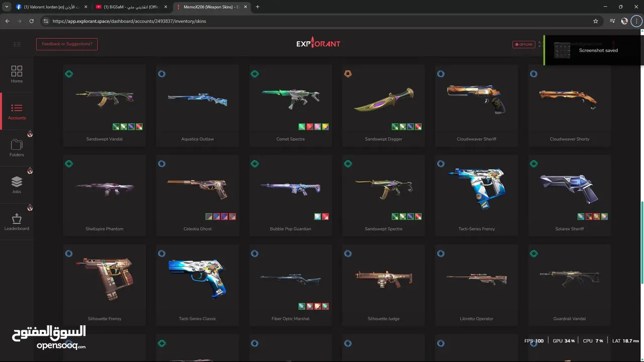
Task: Open the Leaderboard sidebar section
Action: (x=17, y=222)
